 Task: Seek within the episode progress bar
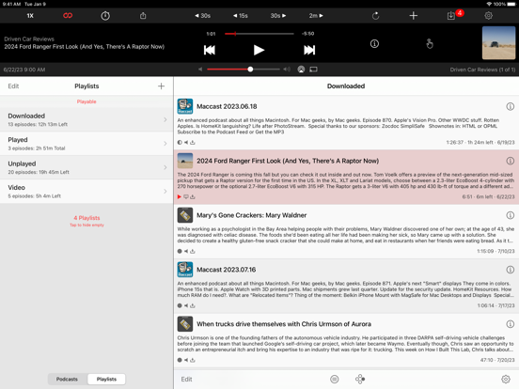point(259,34)
